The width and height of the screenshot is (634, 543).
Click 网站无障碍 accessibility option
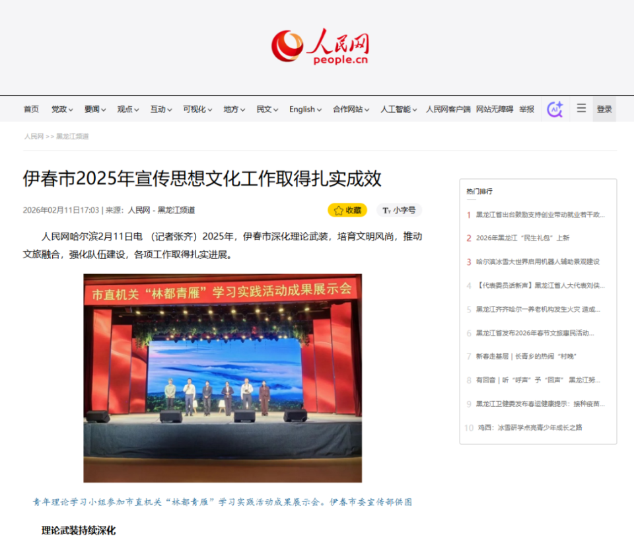pyautogui.click(x=496, y=109)
